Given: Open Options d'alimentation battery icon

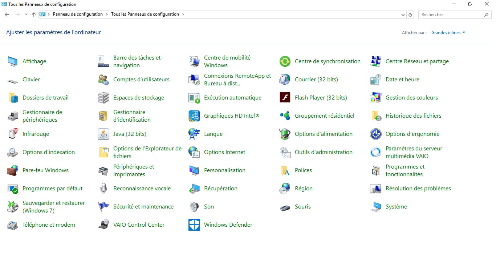Looking at the screenshot, I should click(285, 134).
